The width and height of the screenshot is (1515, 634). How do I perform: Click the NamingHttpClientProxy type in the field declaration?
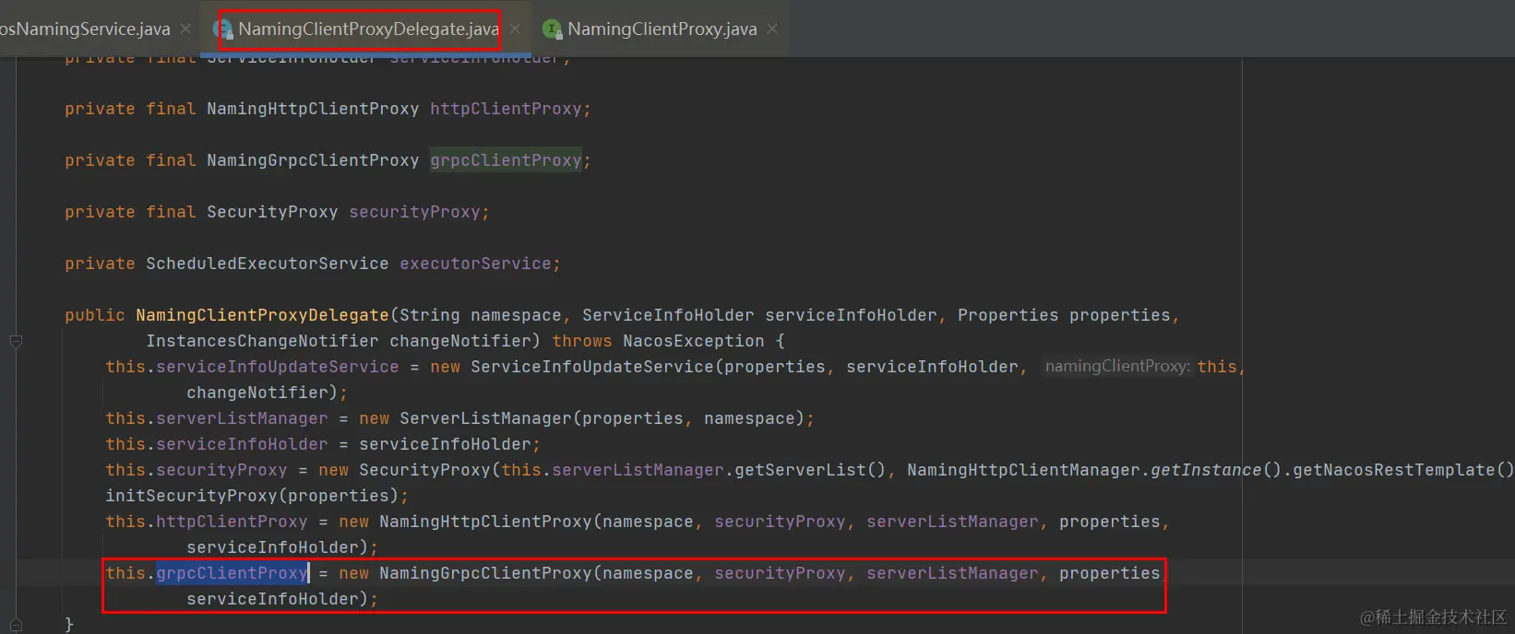coord(313,109)
